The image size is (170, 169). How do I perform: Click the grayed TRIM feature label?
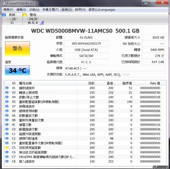click(x=126, y=75)
